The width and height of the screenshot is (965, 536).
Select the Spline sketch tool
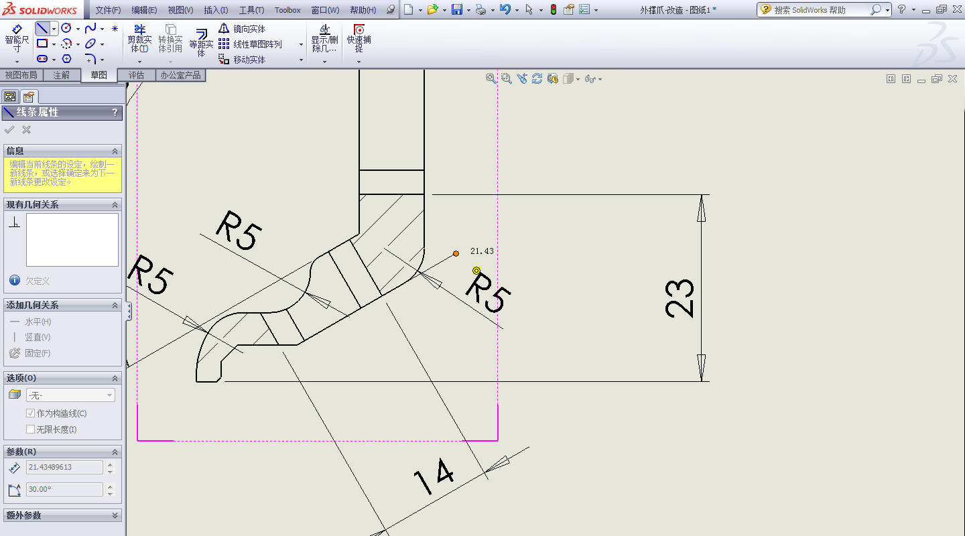pos(90,28)
